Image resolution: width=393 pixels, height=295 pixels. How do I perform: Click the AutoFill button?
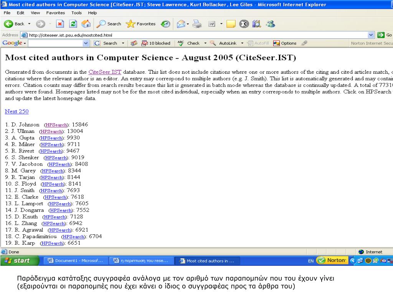click(x=258, y=43)
